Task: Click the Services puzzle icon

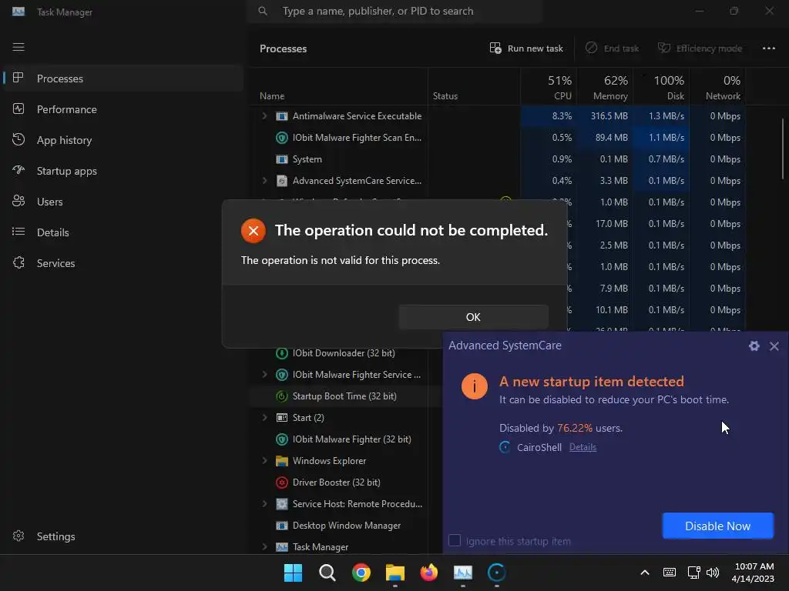Action: click(18, 263)
